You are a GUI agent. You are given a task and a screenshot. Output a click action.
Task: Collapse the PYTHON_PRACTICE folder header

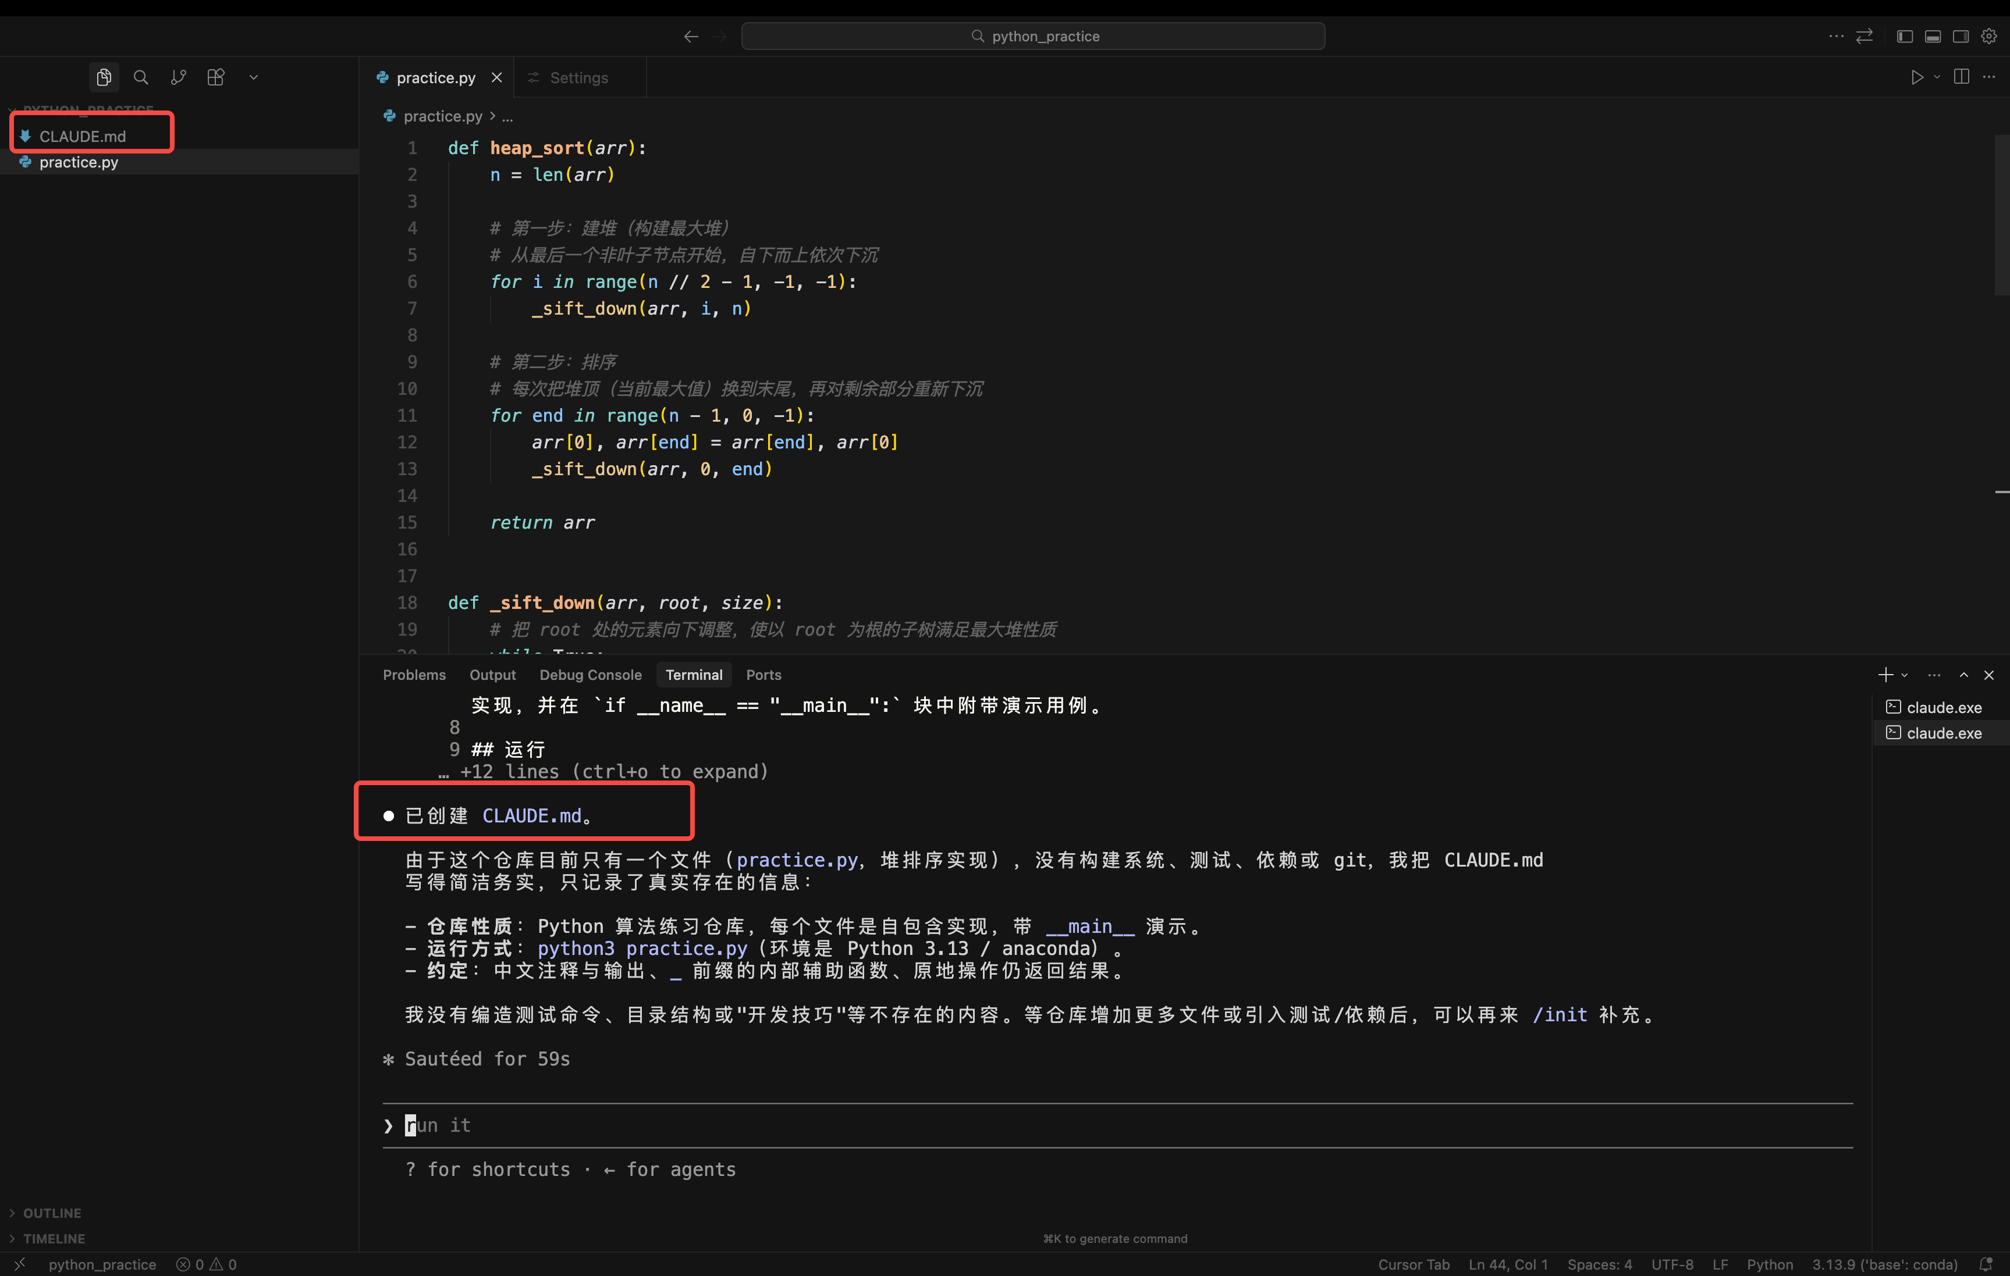[x=88, y=109]
